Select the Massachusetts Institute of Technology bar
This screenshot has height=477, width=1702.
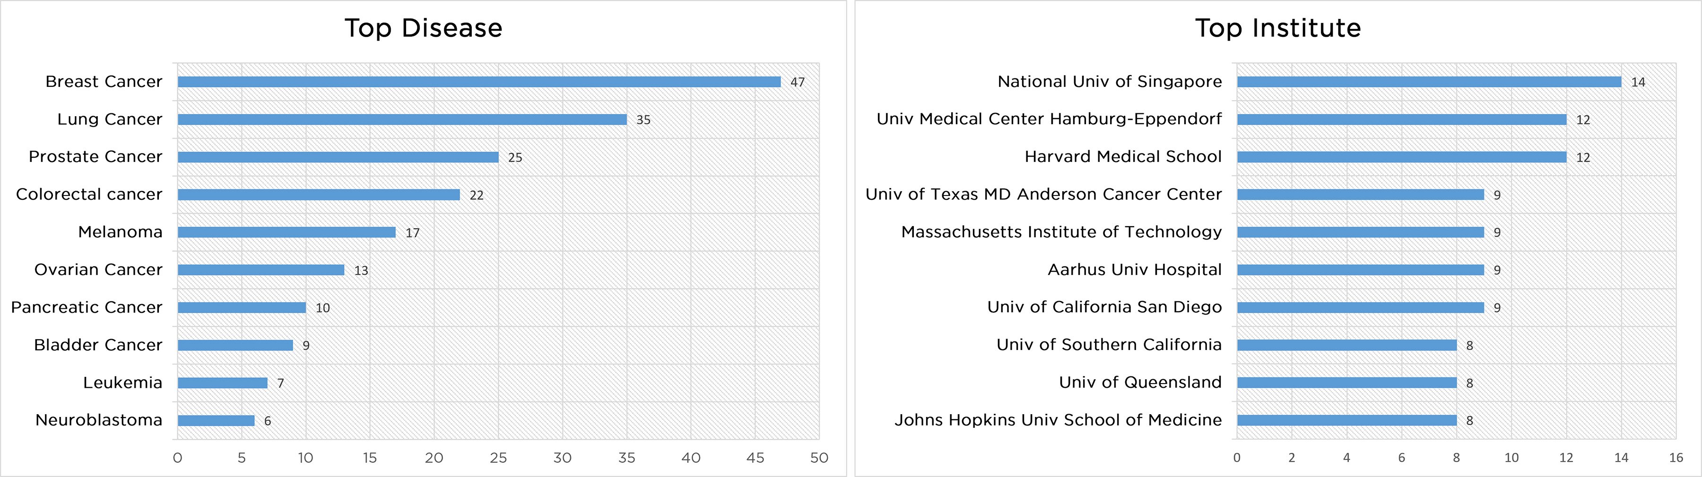pos(1360,232)
